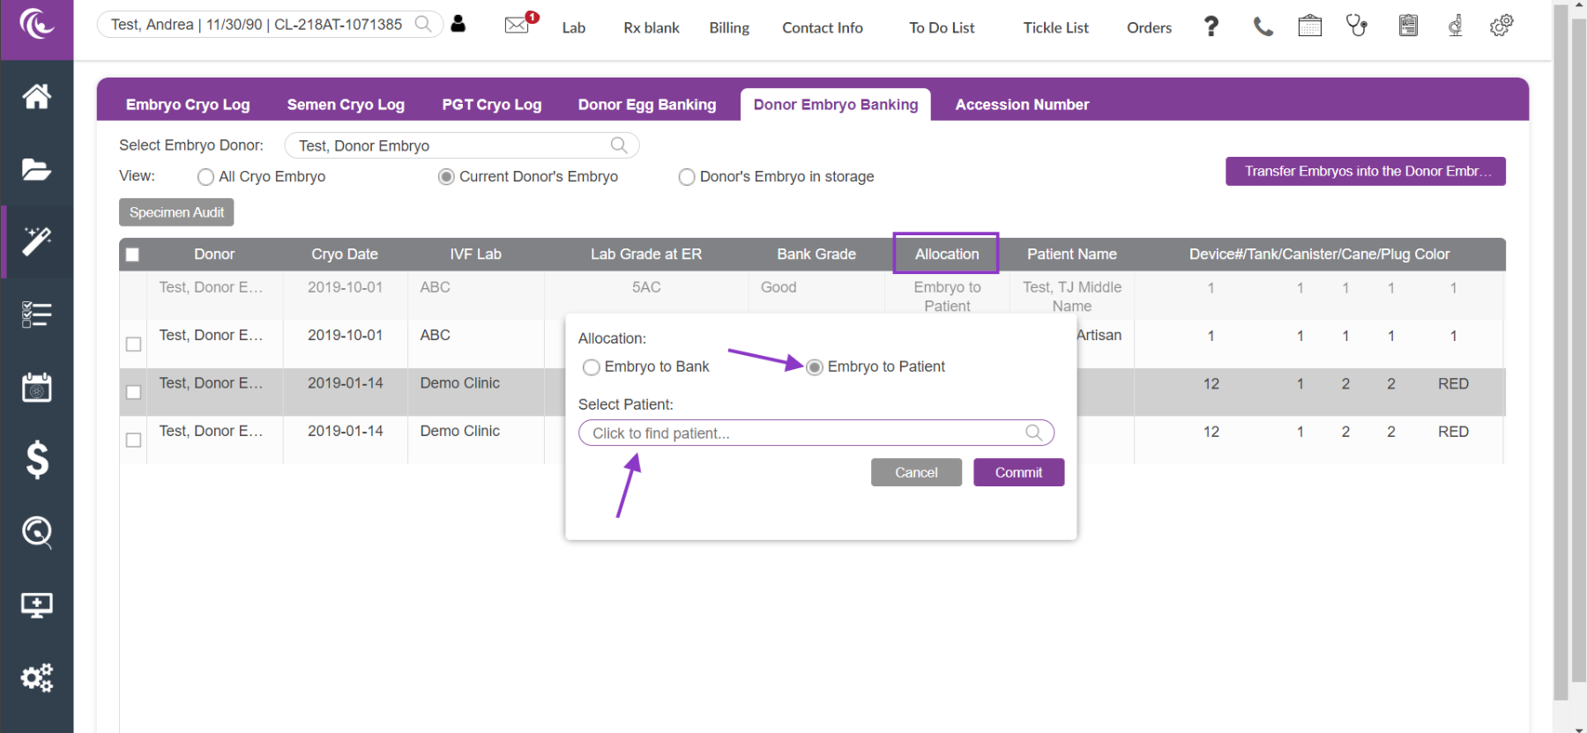1587x733 pixels.
Task: Click the question mark help icon
Action: click(x=1211, y=27)
